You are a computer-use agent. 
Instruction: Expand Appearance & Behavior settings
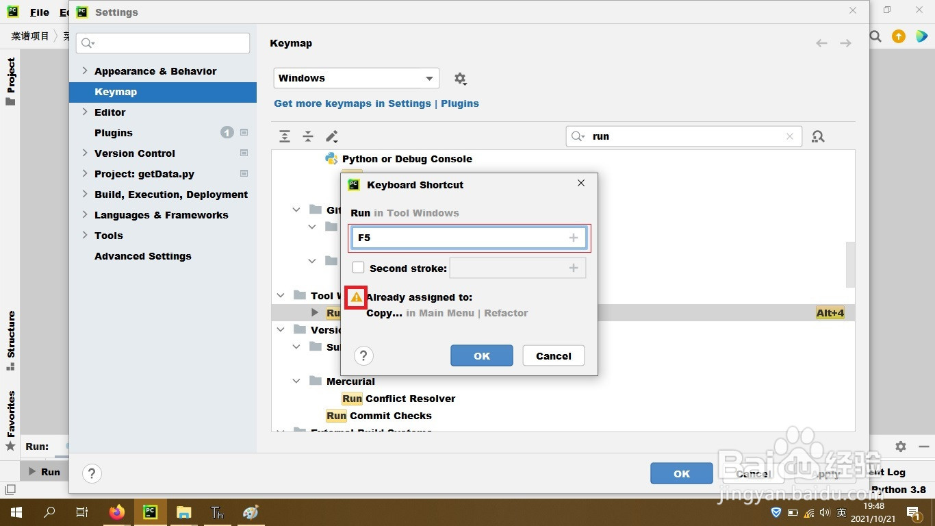pos(85,71)
